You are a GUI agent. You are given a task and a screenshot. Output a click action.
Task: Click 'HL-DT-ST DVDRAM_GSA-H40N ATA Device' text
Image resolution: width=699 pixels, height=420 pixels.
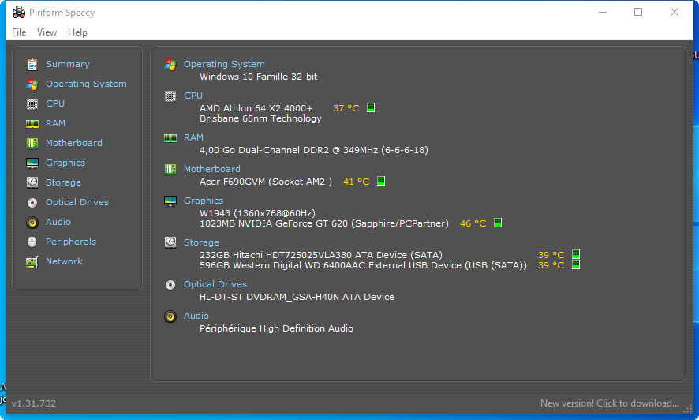[297, 297]
